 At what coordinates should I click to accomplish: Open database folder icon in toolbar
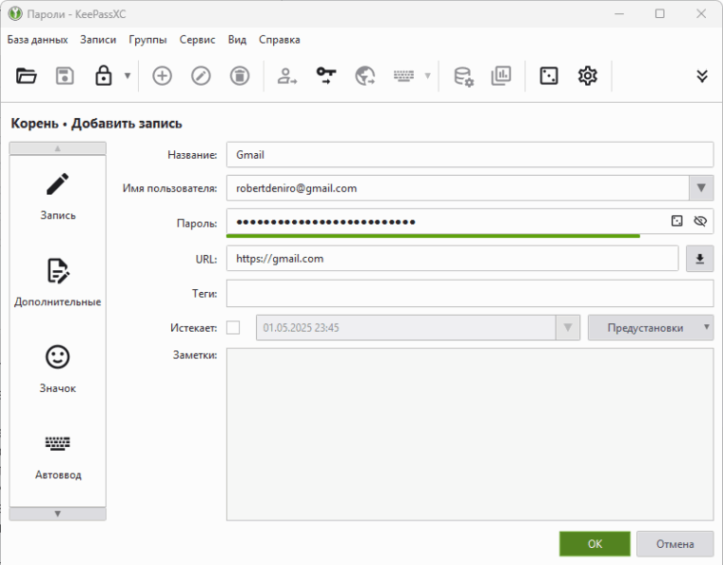point(27,76)
